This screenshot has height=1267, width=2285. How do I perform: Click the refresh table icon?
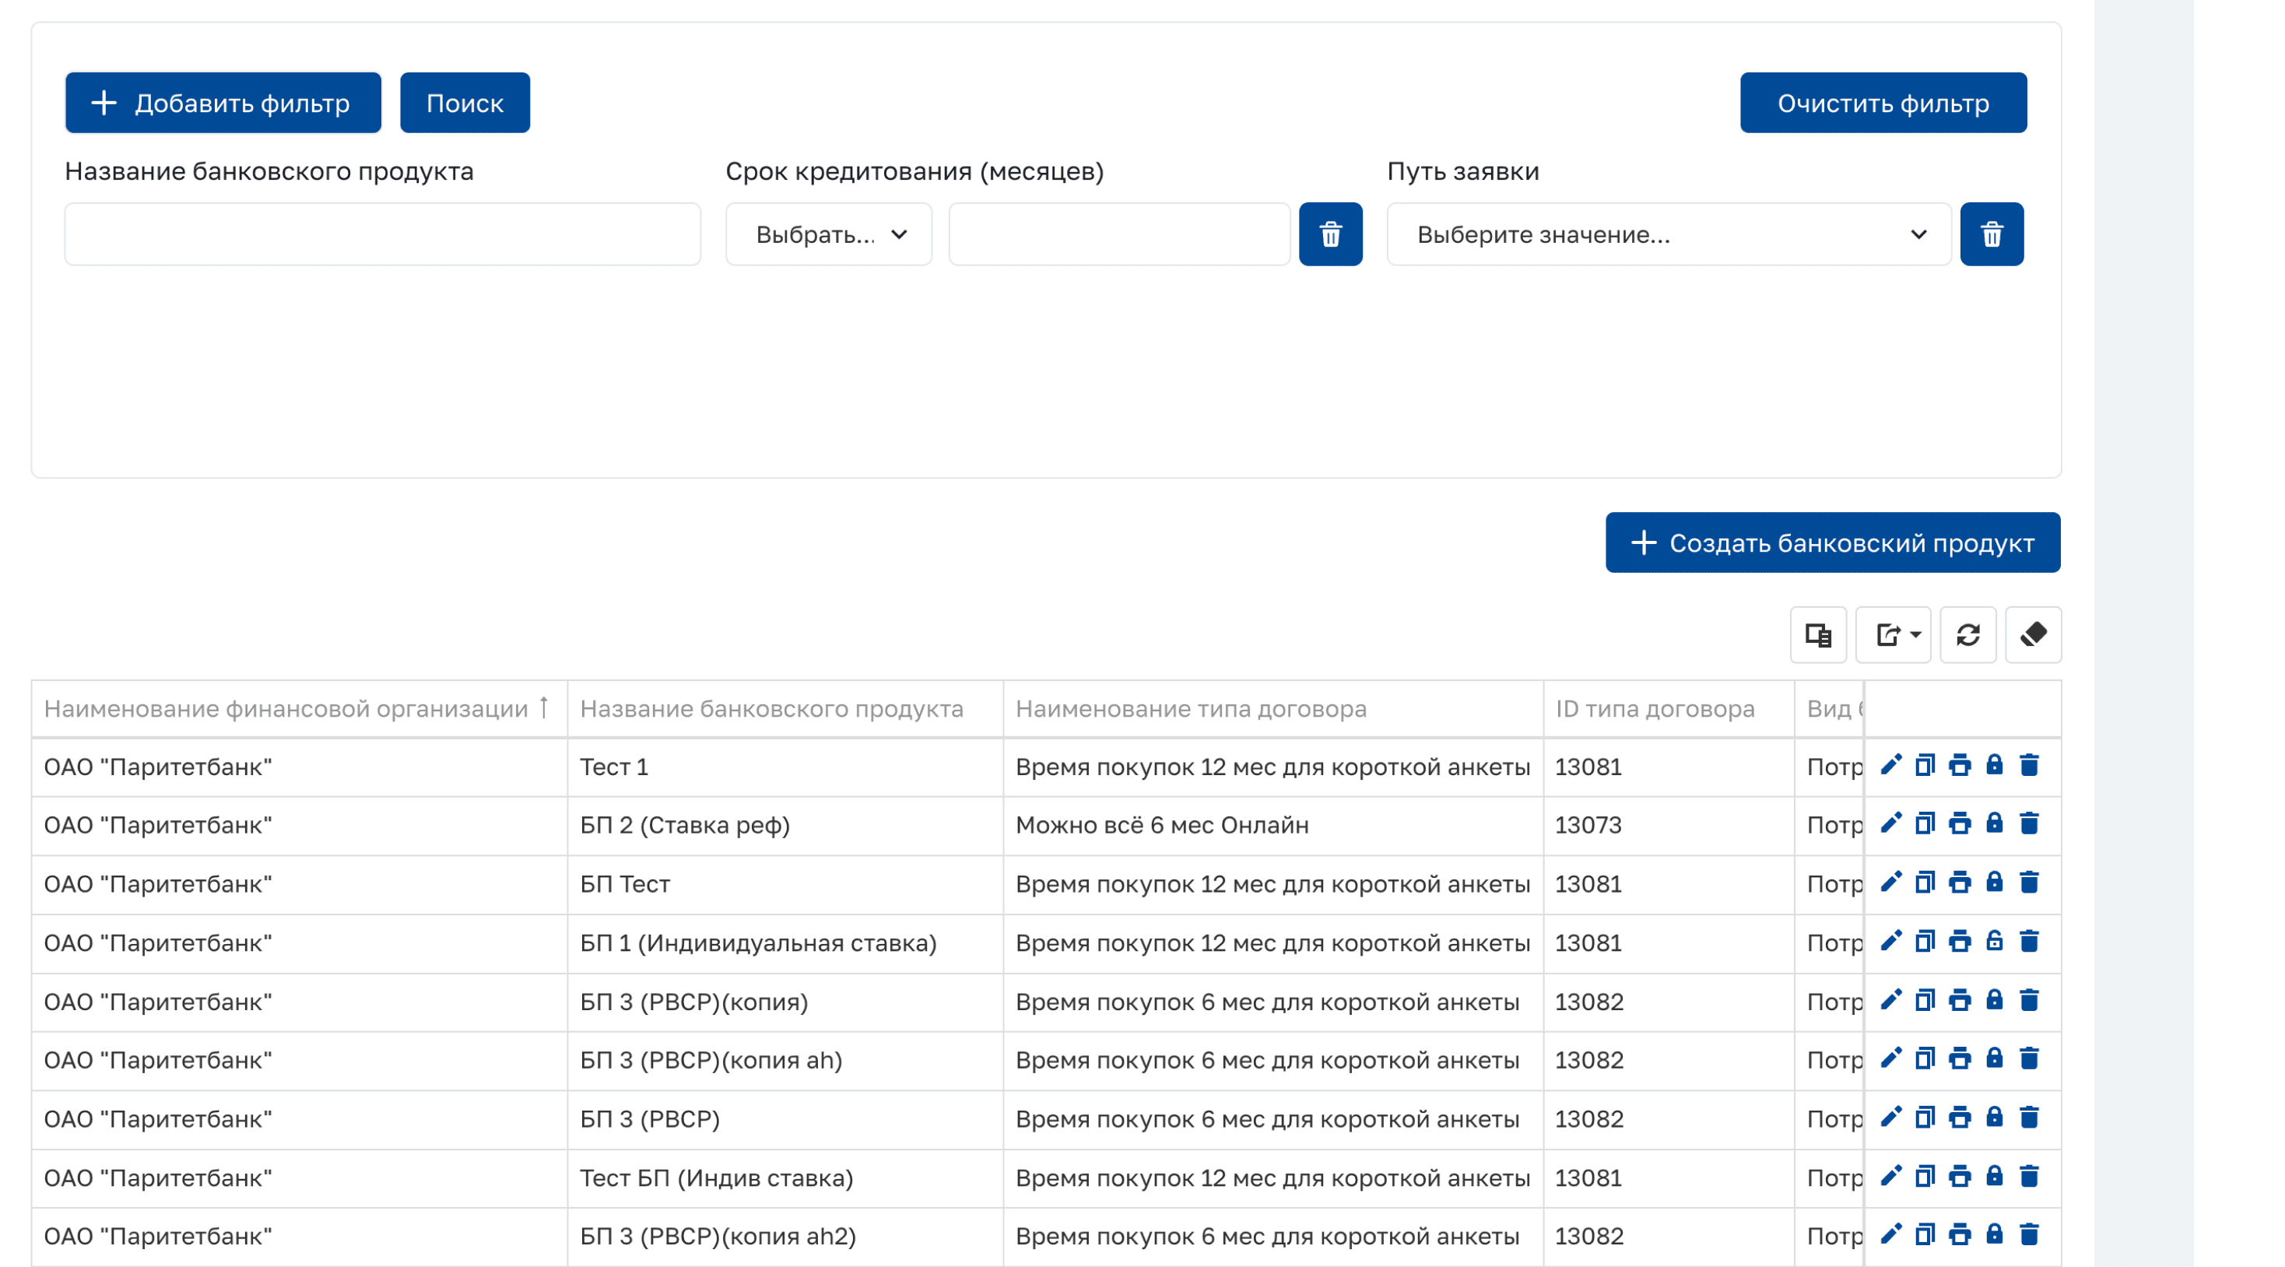click(x=1967, y=634)
